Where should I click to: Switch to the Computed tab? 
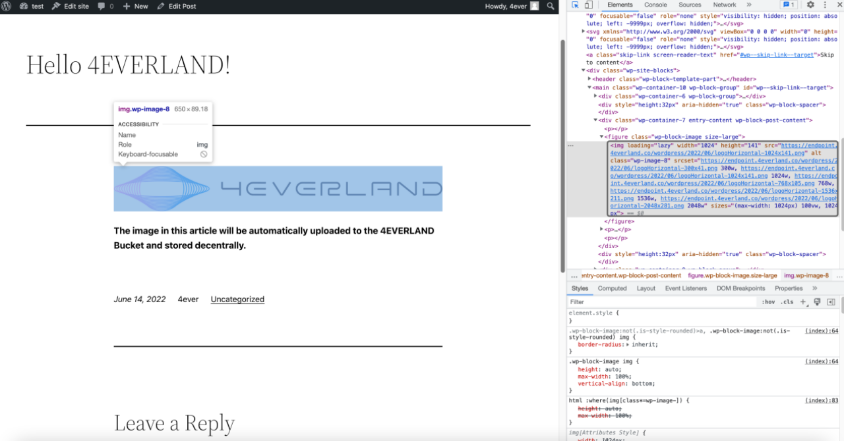[x=612, y=288]
